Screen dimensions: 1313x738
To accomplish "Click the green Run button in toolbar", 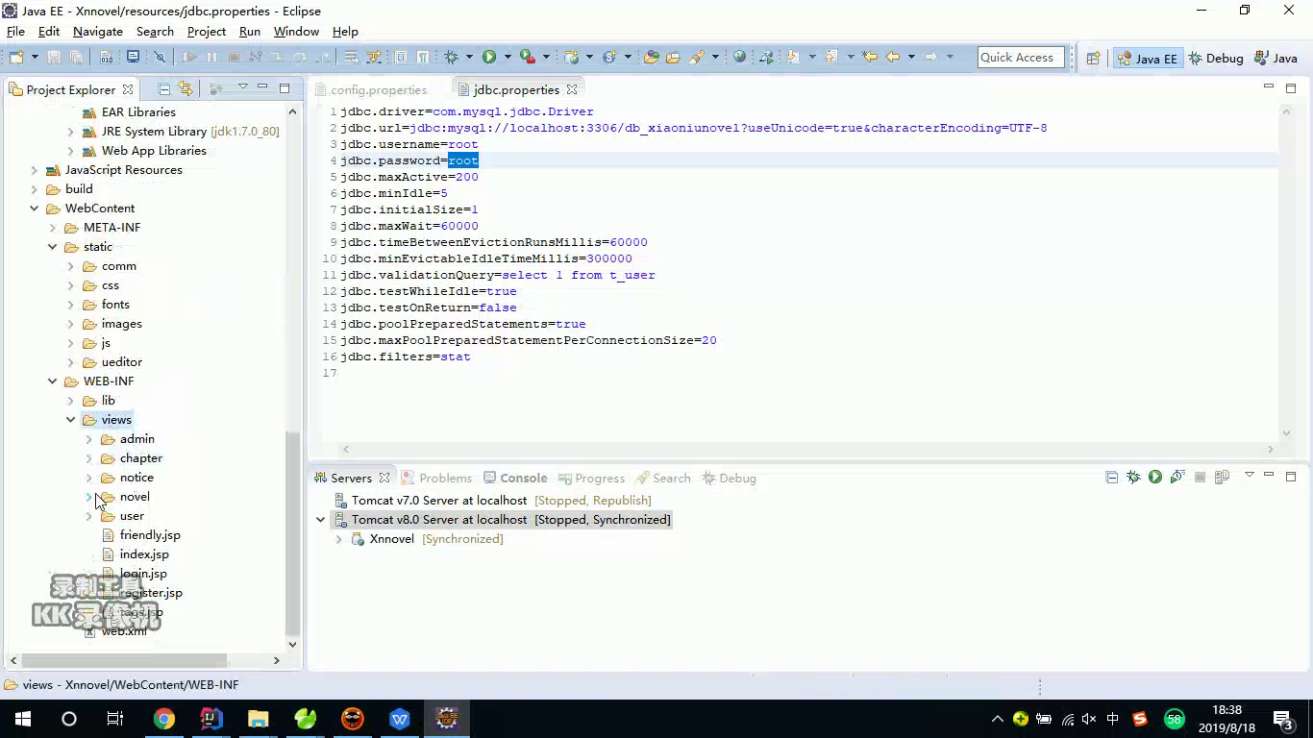I will (489, 58).
